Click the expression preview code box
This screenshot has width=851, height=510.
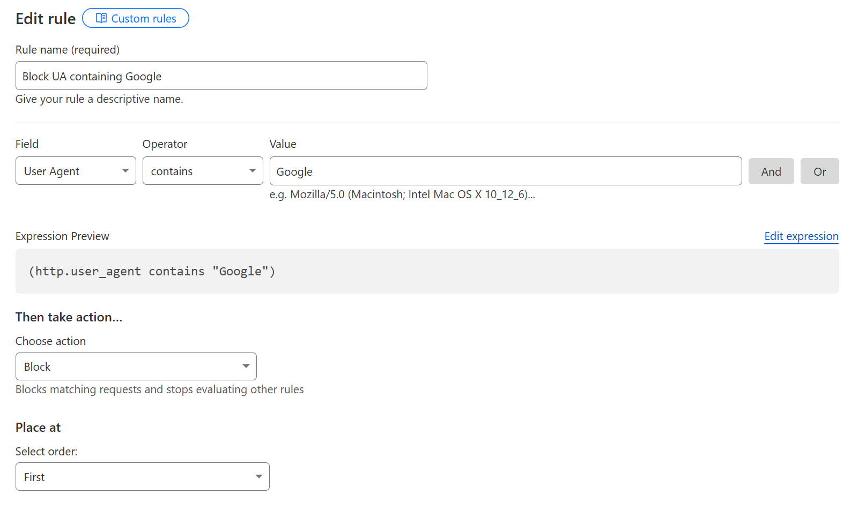(427, 271)
